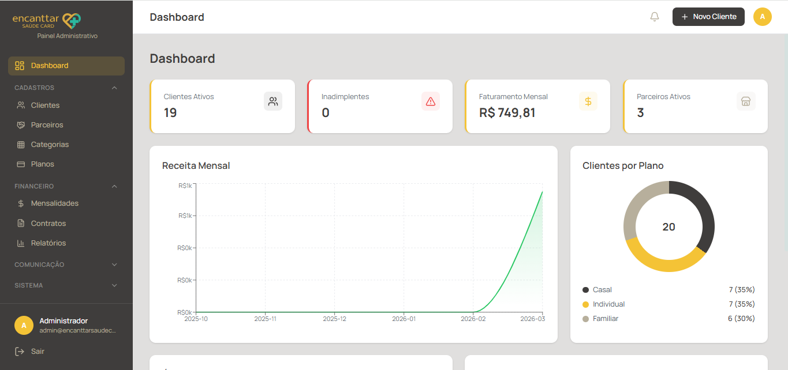The height and width of the screenshot is (370, 788).
Task: Open Clientes in the sidebar
Action: 45,105
